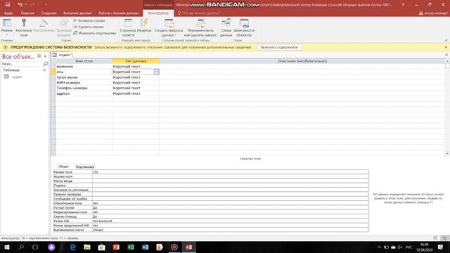The height and width of the screenshot is (253, 450).
Task: Collapse the Таблицы group
Action: [x=44, y=70]
